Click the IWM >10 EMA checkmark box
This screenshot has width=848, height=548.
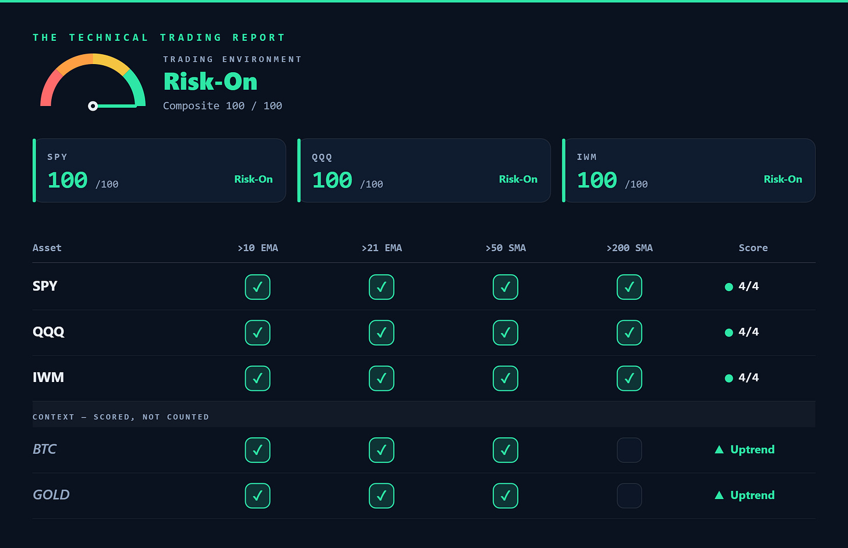[x=257, y=379]
